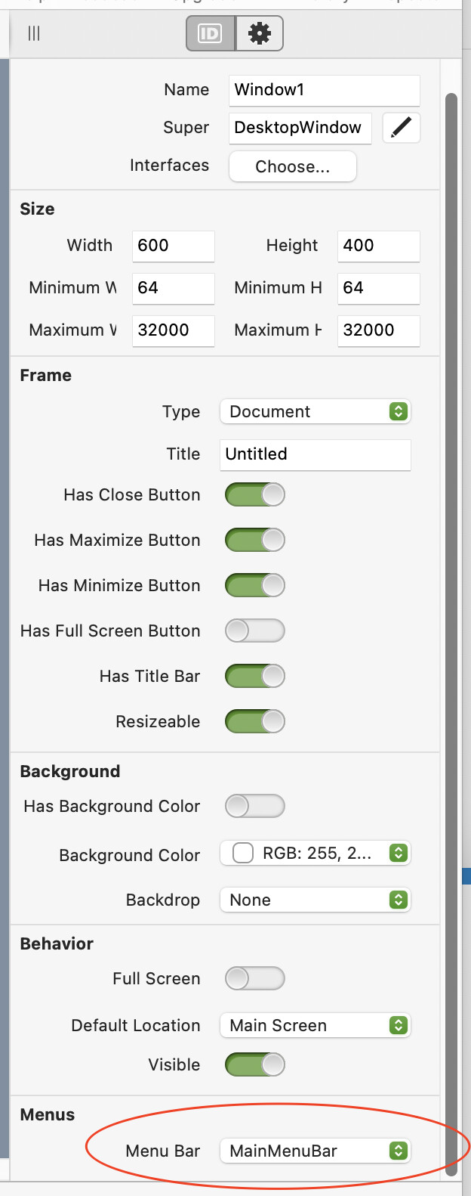Viewport: 471px width, 1196px height.
Task: Click the pencil edit icon beside Super
Action: click(x=402, y=128)
